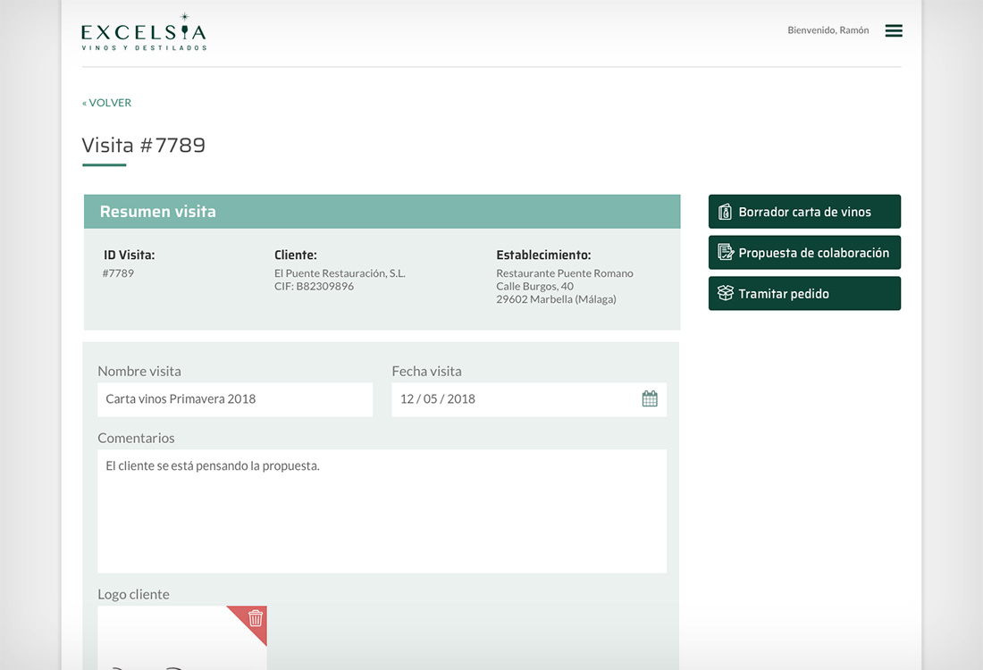The width and height of the screenshot is (983, 670).
Task: Go back using the VOLVER link
Action: pyautogui.click(x=107, y=103)
